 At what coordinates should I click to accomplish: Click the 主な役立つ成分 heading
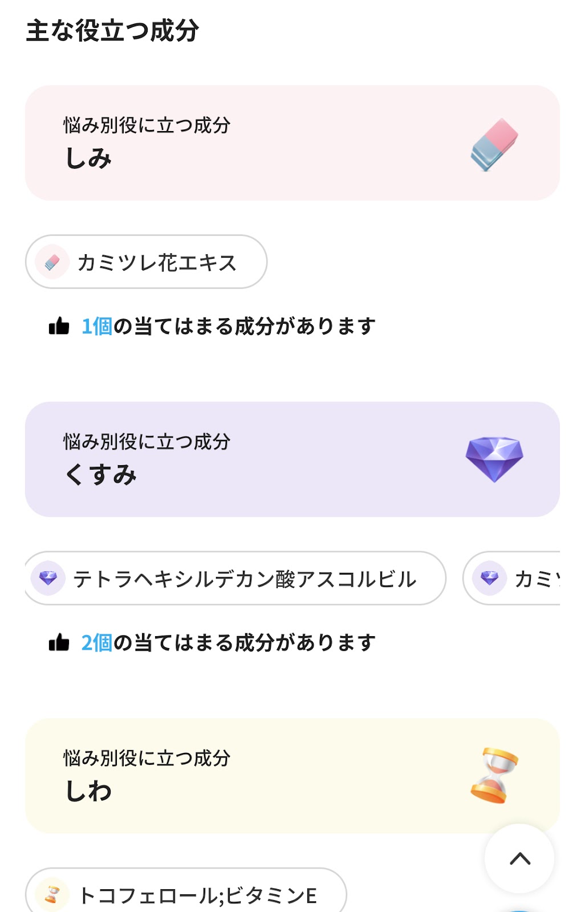pos(112,31)
